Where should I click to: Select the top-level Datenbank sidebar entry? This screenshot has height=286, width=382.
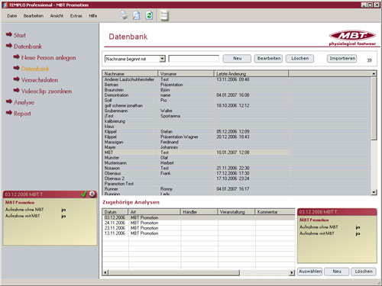(x=28, y=47)
